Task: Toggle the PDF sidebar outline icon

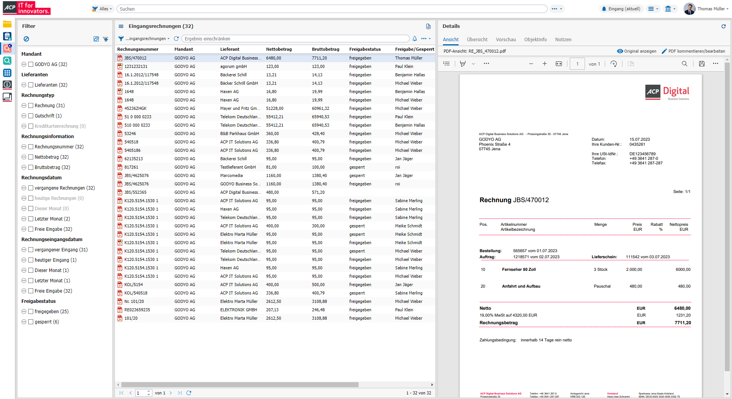Action: 446,64
